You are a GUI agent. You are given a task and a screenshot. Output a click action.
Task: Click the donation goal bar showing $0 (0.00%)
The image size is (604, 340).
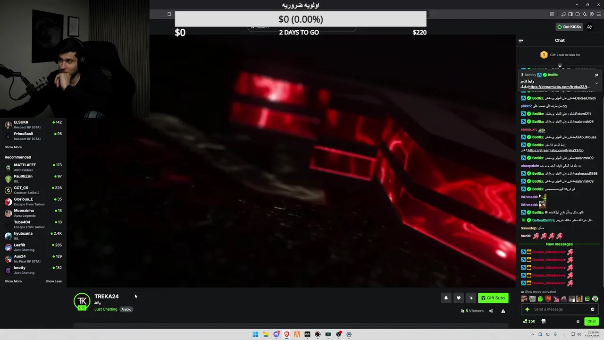301,19
